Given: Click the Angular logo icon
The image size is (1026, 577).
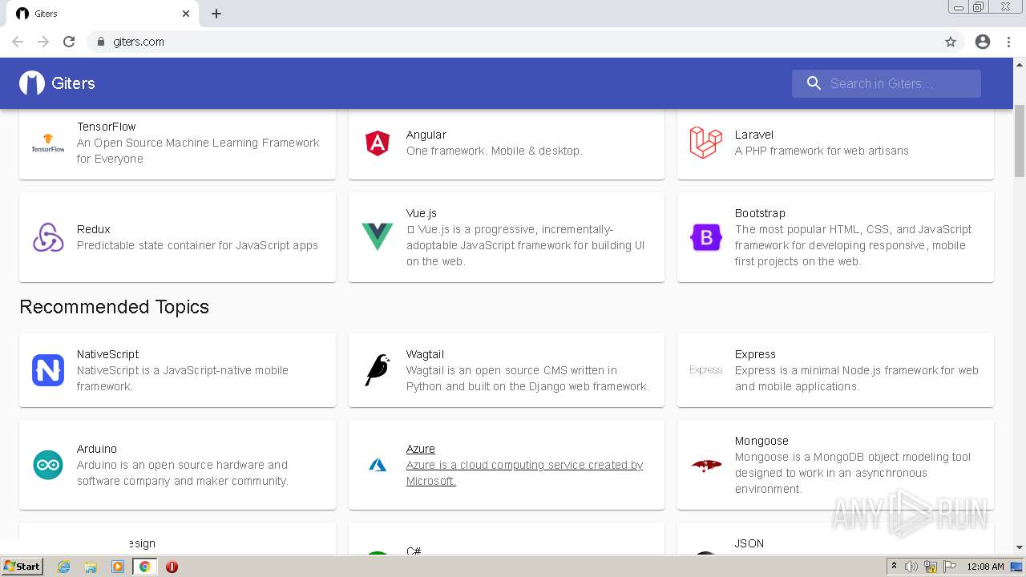Looking at the screenshot, I should [x=378, y=143].
